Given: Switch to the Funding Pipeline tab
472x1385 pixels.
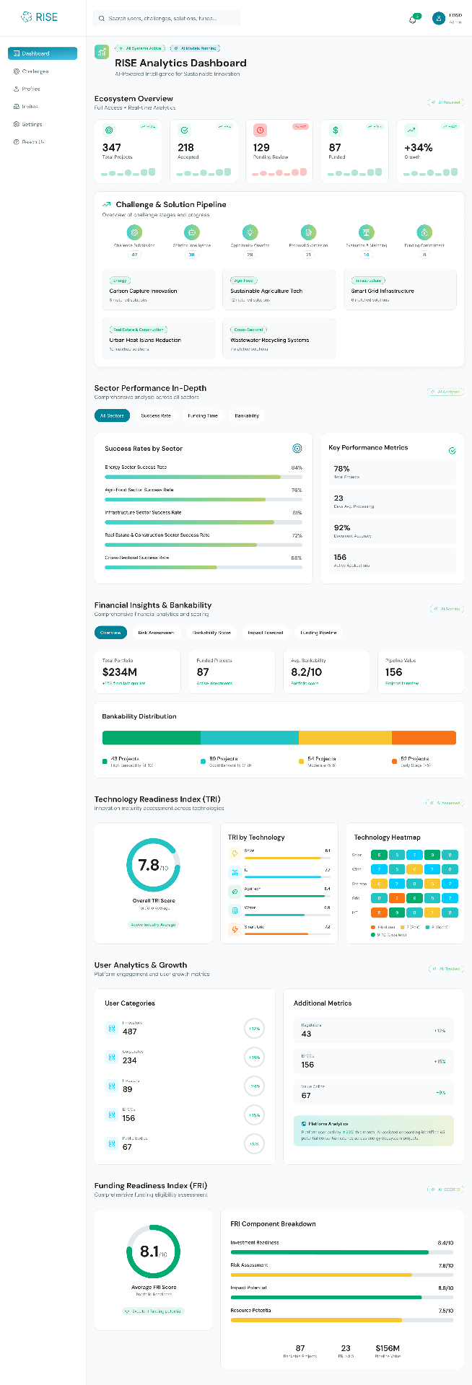Looking at the screenshot, I should point(318,633).
